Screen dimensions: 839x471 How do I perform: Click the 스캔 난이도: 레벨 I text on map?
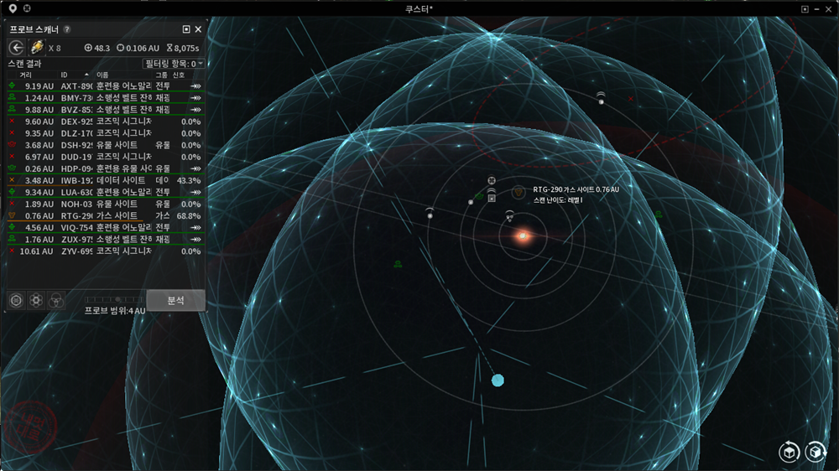tap(558, 200)
